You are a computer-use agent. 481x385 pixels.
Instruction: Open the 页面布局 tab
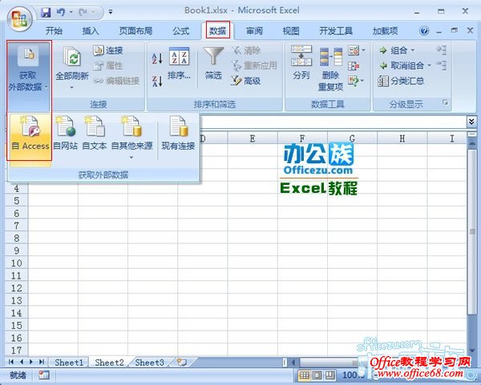pos(135,30)
